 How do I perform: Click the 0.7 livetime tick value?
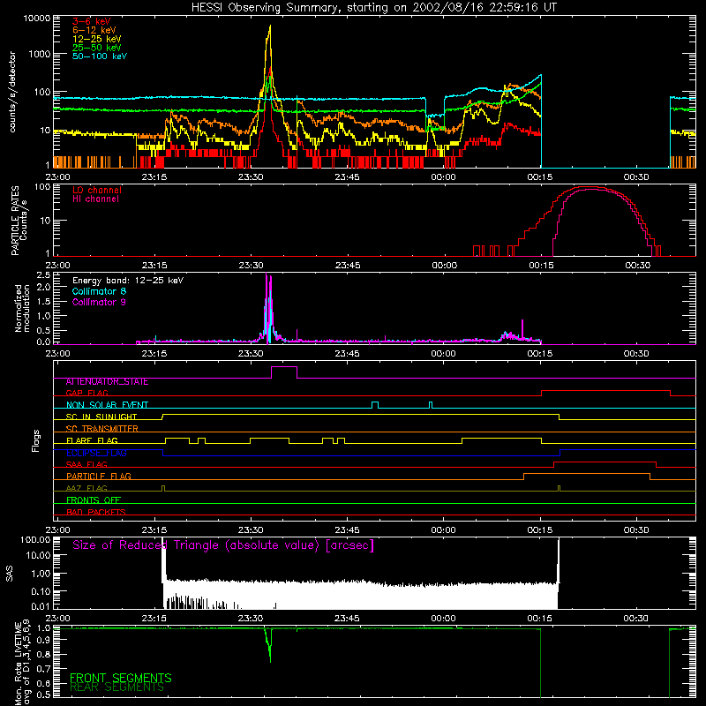(x=43, y=668)
